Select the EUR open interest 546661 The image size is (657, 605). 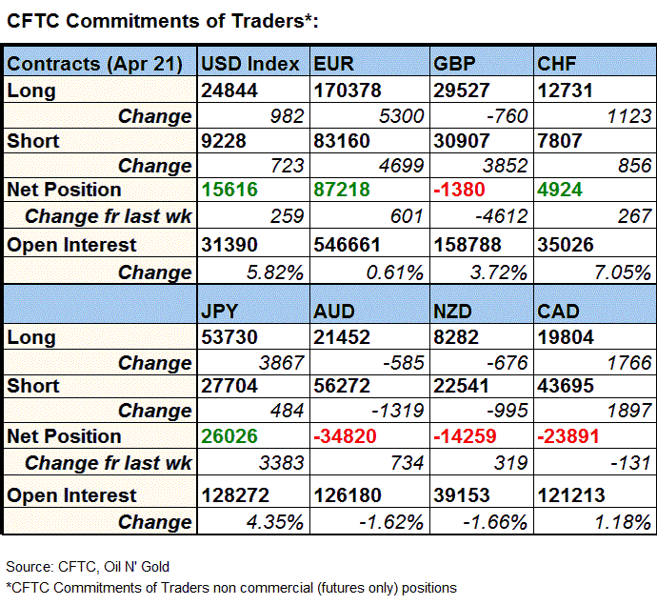point(350,244)
